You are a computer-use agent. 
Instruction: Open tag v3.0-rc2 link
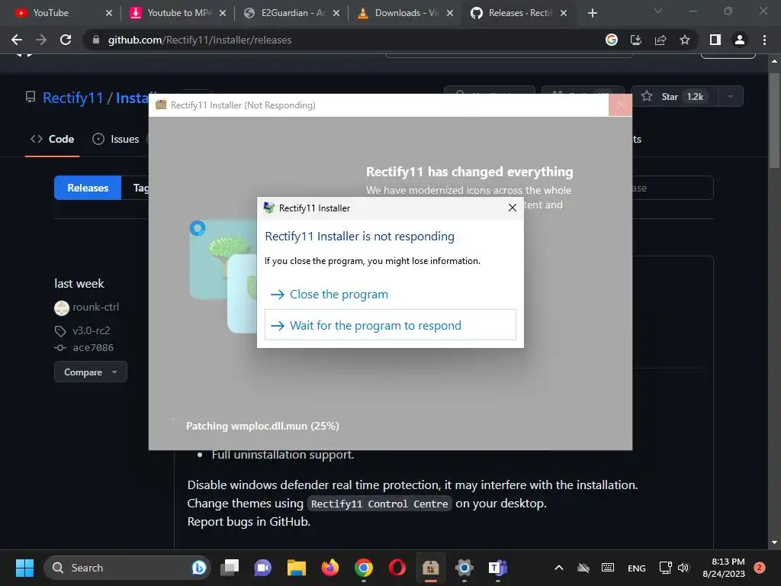pyautogui.click(x=92, y=330)
